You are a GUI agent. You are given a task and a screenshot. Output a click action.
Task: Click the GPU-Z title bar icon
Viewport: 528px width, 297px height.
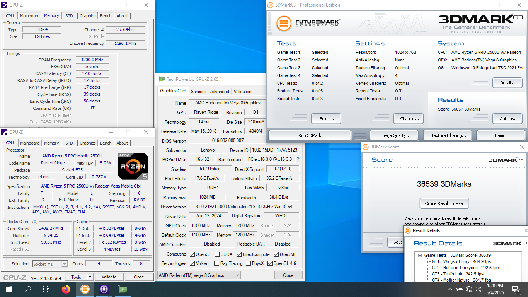coord(162,79)
